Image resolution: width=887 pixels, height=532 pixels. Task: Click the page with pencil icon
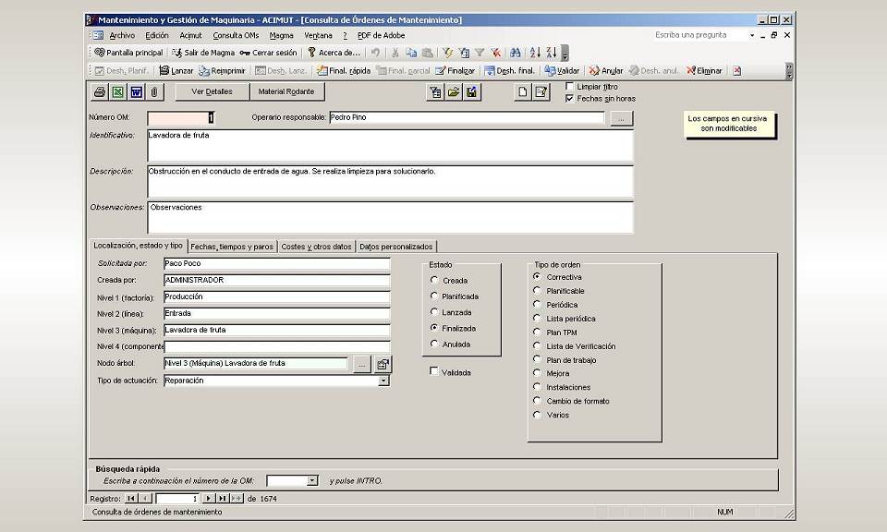click(541, 91)
